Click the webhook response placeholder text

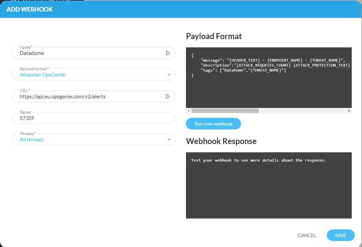(259, 160)
